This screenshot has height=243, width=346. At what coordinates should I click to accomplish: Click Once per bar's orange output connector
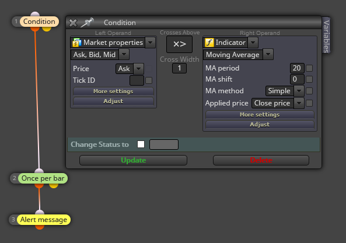click(x=39, y=186)
